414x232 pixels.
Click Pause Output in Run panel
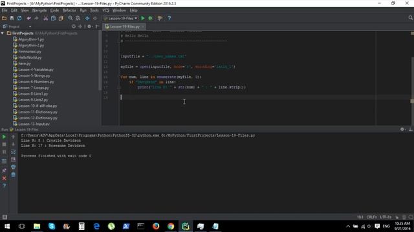[5, 152]
